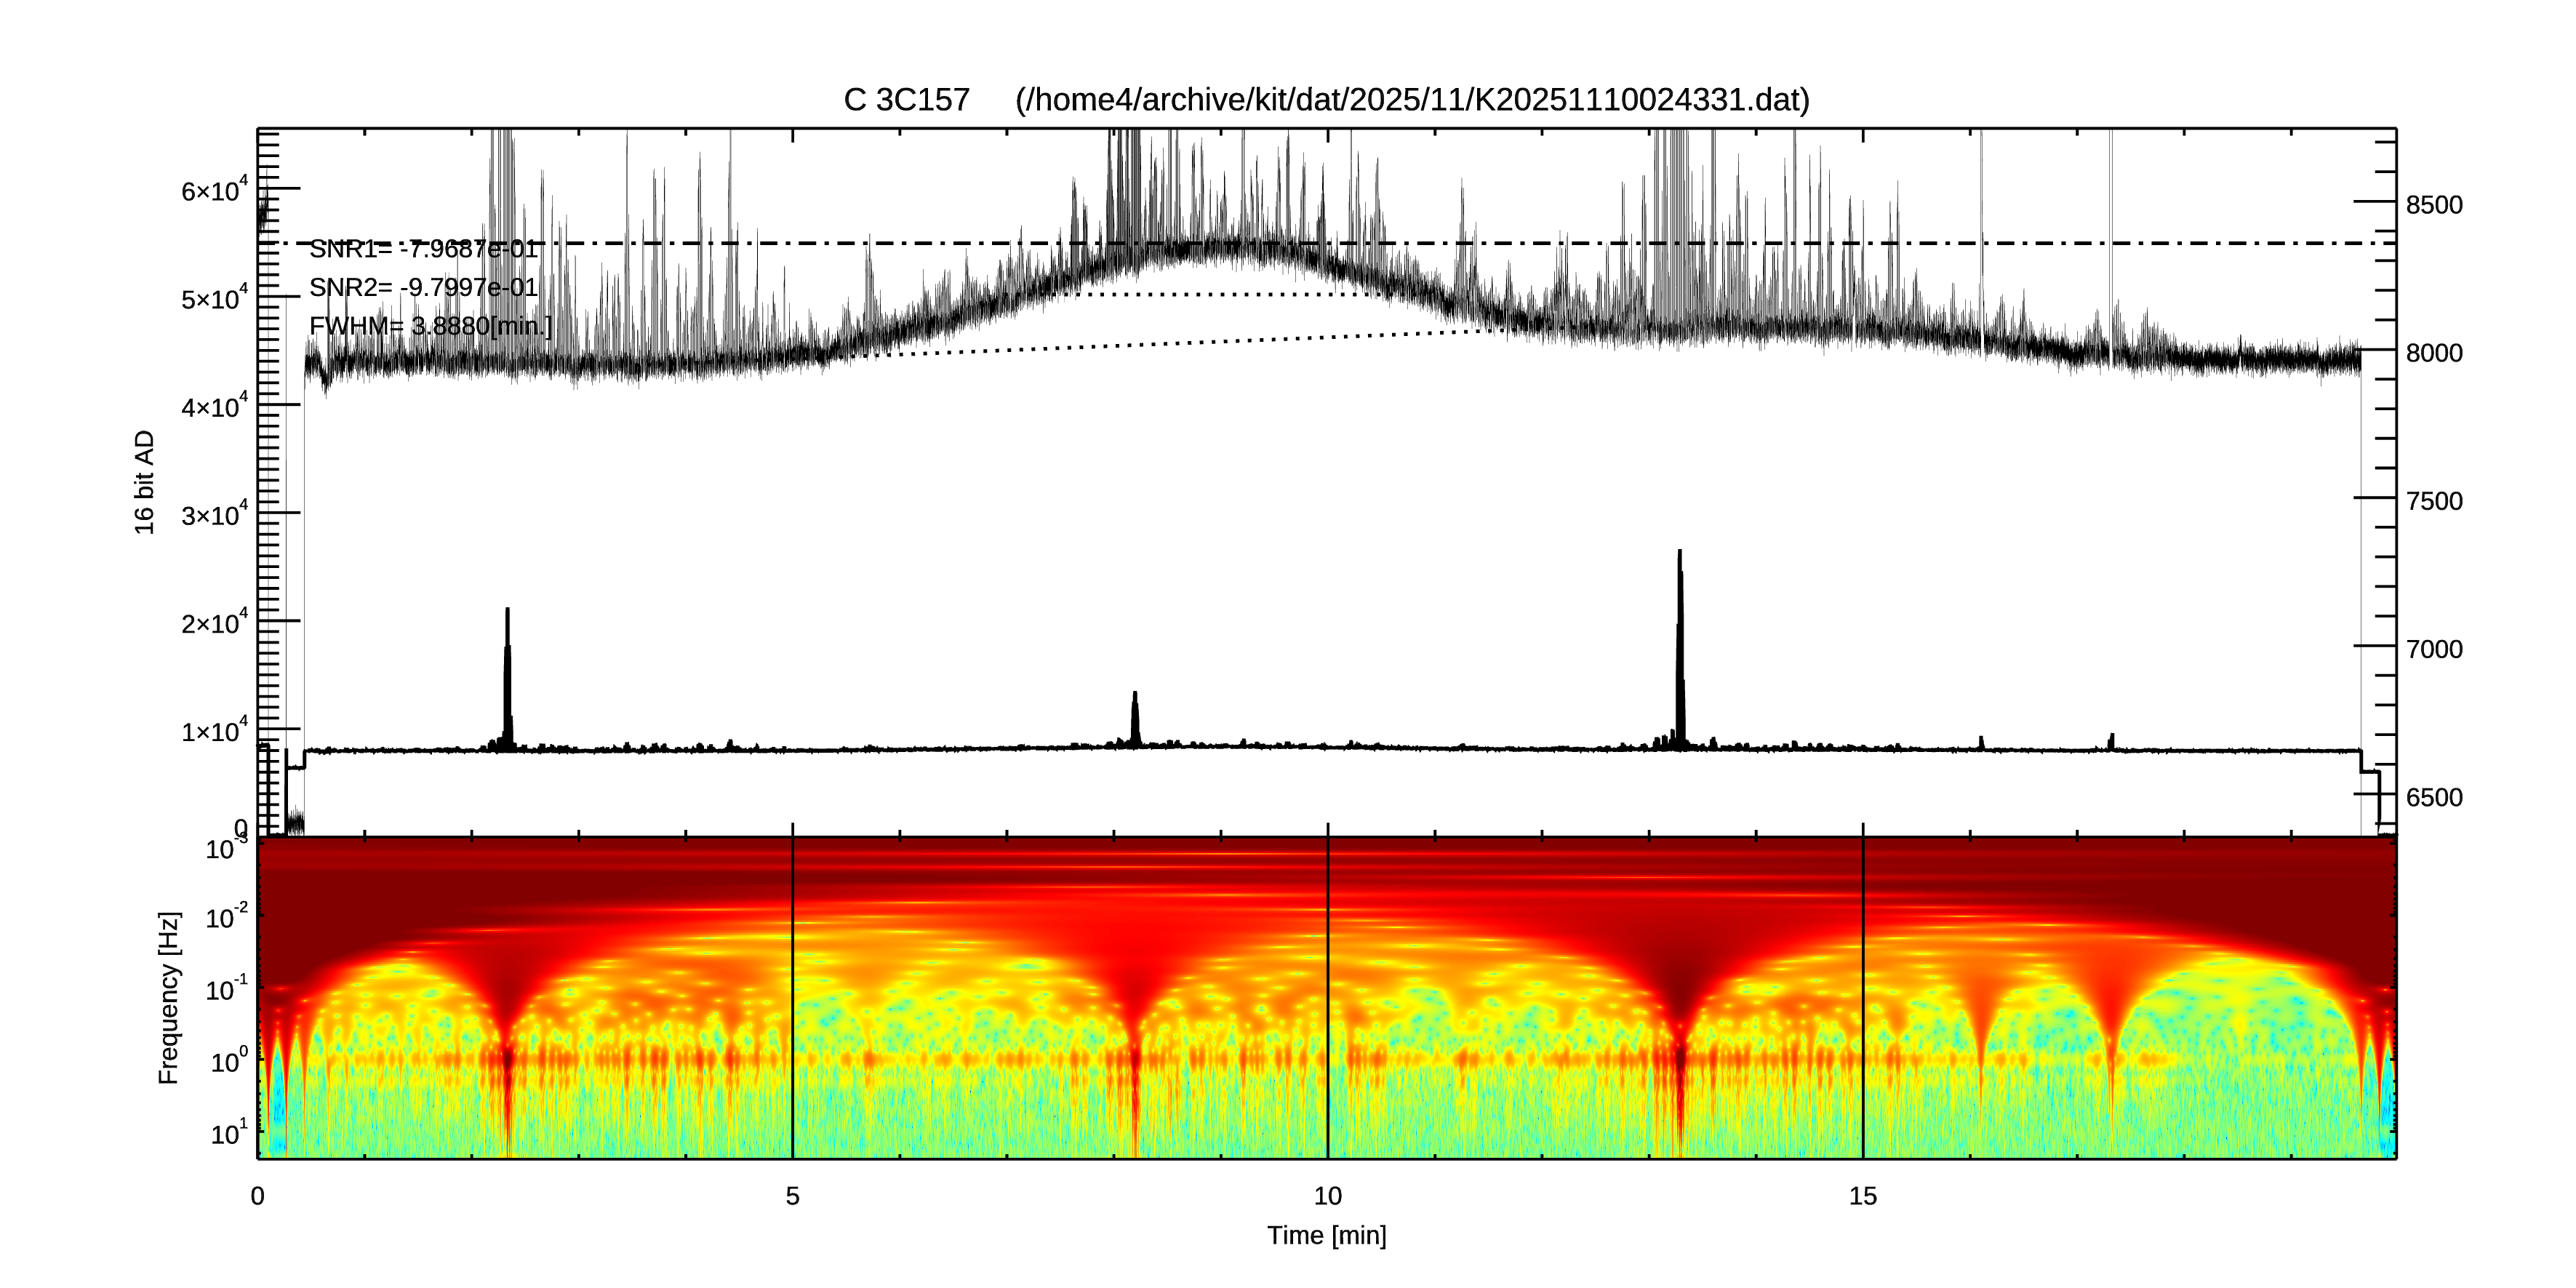Screen dimensions: 2576x1288
Task: Click the 6x10^4 tick label on left axis
Action: (x=214, y=190)
